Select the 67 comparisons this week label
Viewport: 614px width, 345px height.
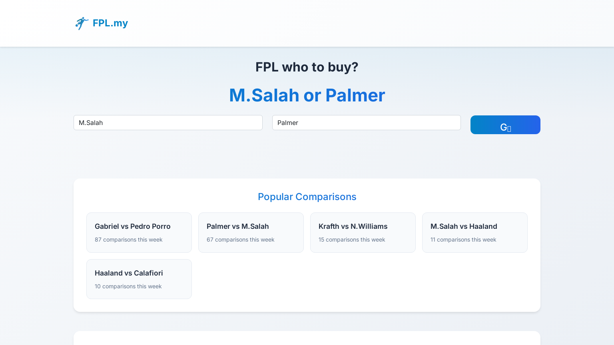click(240, 240)
